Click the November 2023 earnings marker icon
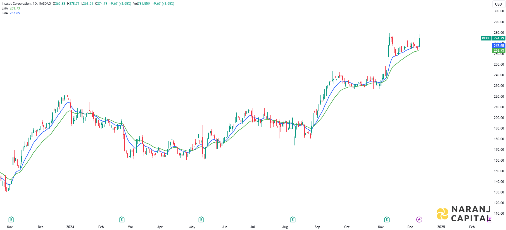506x230 pixels. 11,219
